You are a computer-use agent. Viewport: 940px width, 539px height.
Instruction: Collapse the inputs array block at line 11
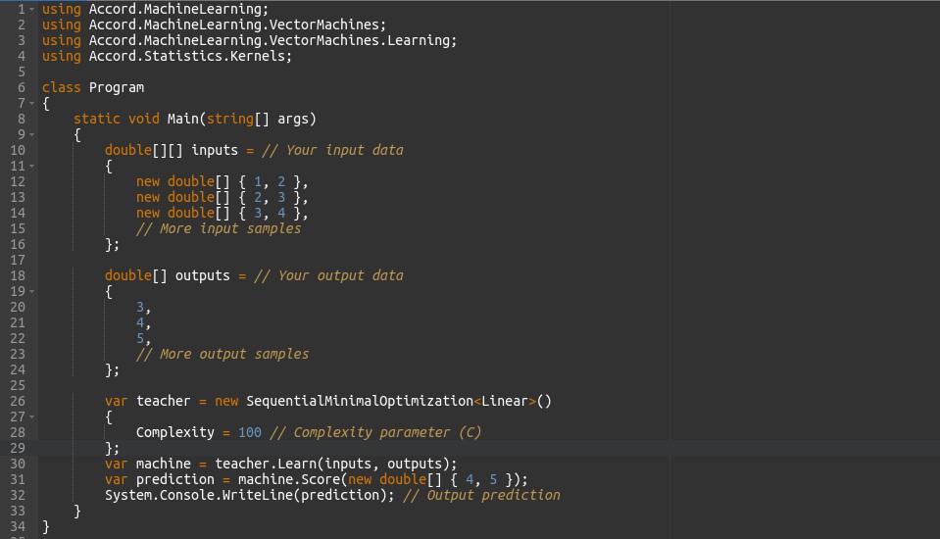coord(32,166)
